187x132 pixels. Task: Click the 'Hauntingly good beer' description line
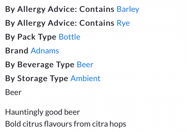[x=42, y=112]
